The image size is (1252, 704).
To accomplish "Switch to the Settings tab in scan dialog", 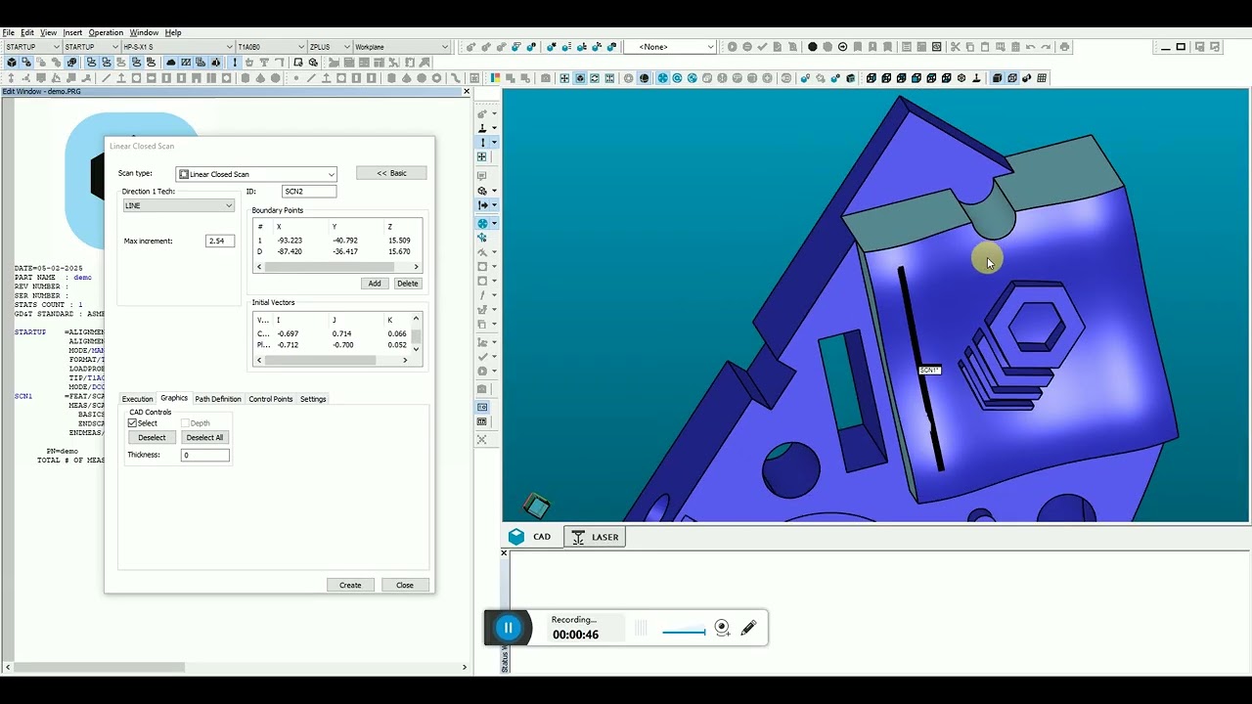I will pos(313,399).
